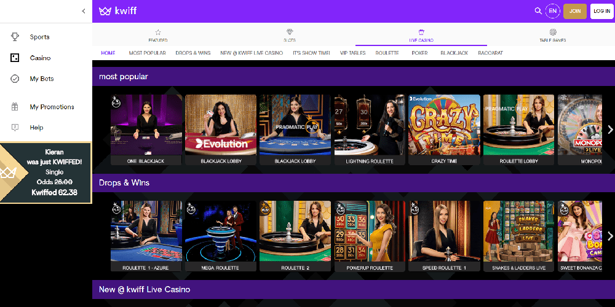Collapse the left sidebar with the chevron

coord(84,11)
